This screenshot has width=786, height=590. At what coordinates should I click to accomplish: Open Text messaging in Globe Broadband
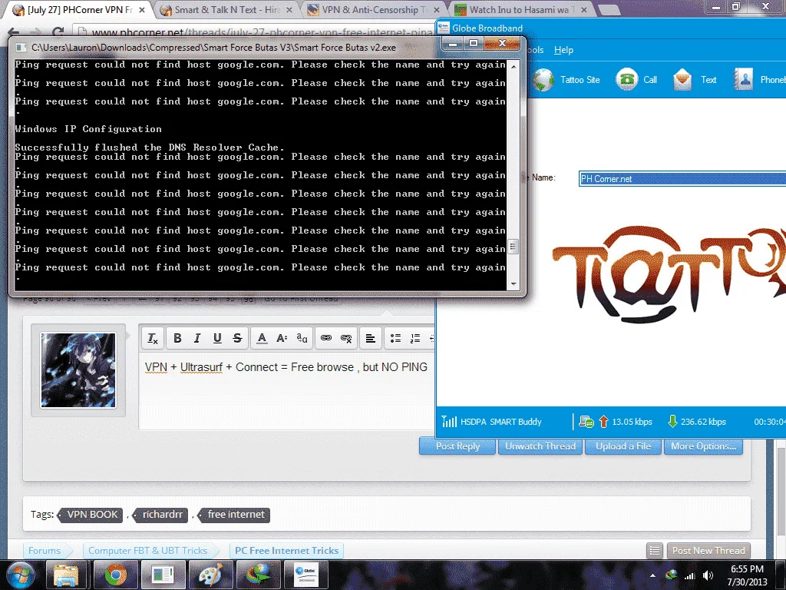[x=695, y=79]
